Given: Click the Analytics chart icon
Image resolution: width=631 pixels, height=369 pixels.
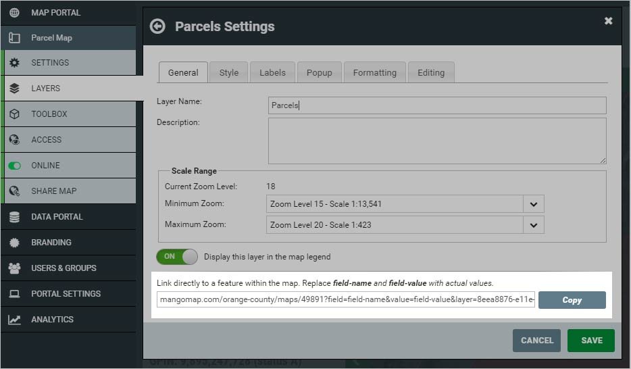Looking at the screenshot, I should coord(14,320).
